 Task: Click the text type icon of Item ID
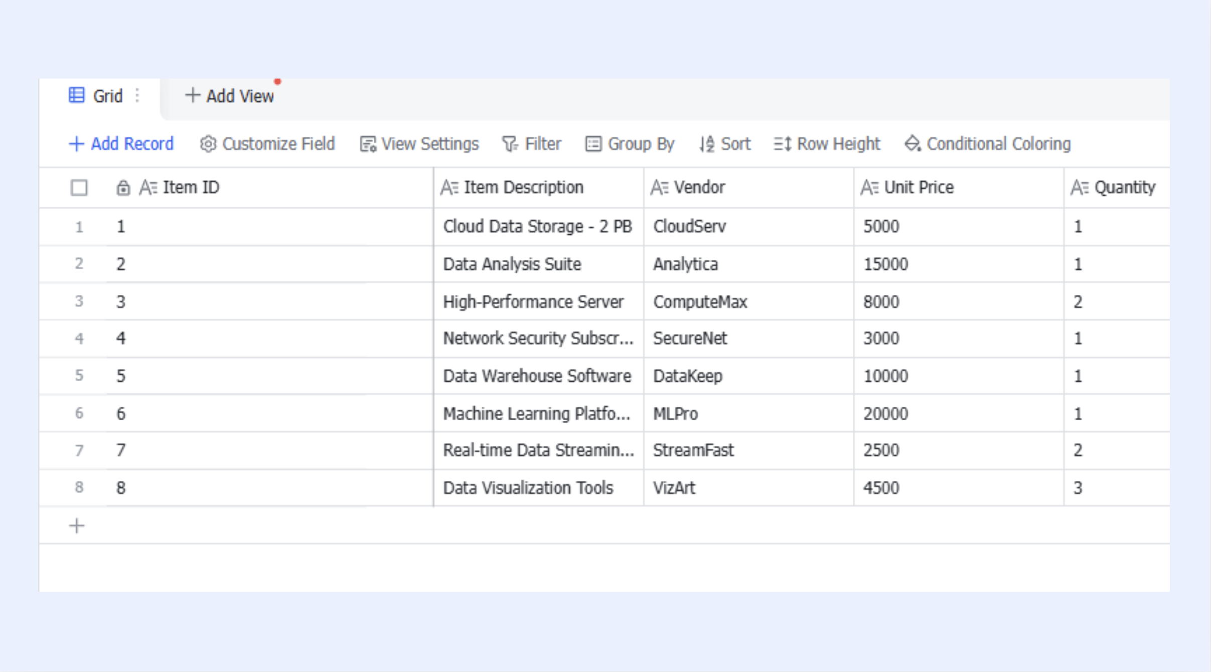coord(148,188)
